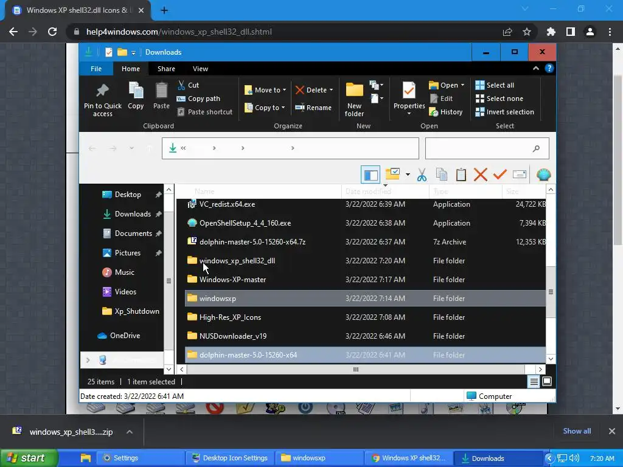Open Properties from the ribbon

coord(409,99)
